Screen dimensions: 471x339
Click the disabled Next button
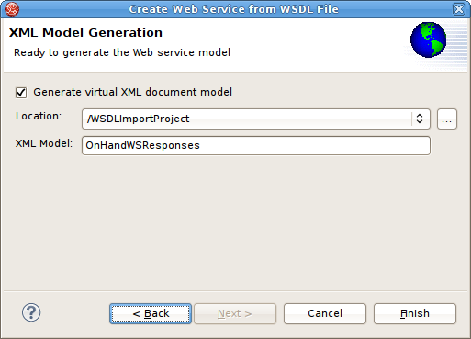tap(235, 313)
